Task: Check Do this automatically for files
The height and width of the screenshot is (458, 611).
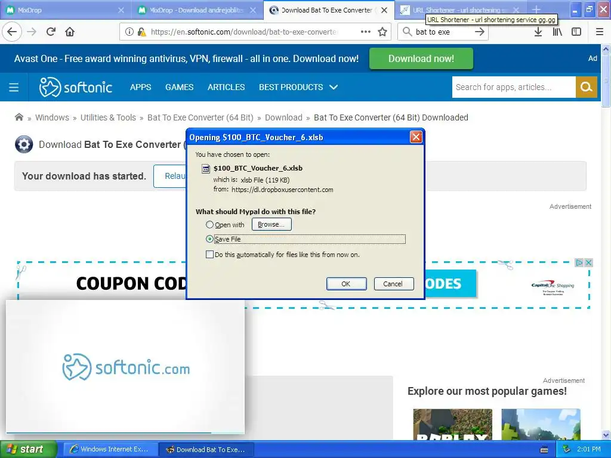Action: point(209,255)
